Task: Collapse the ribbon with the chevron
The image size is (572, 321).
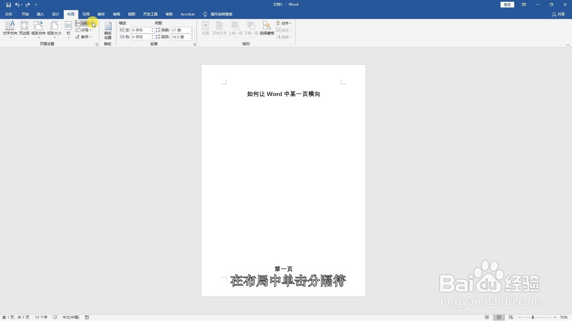Action: pyautogui.click(x=568, y=45)
